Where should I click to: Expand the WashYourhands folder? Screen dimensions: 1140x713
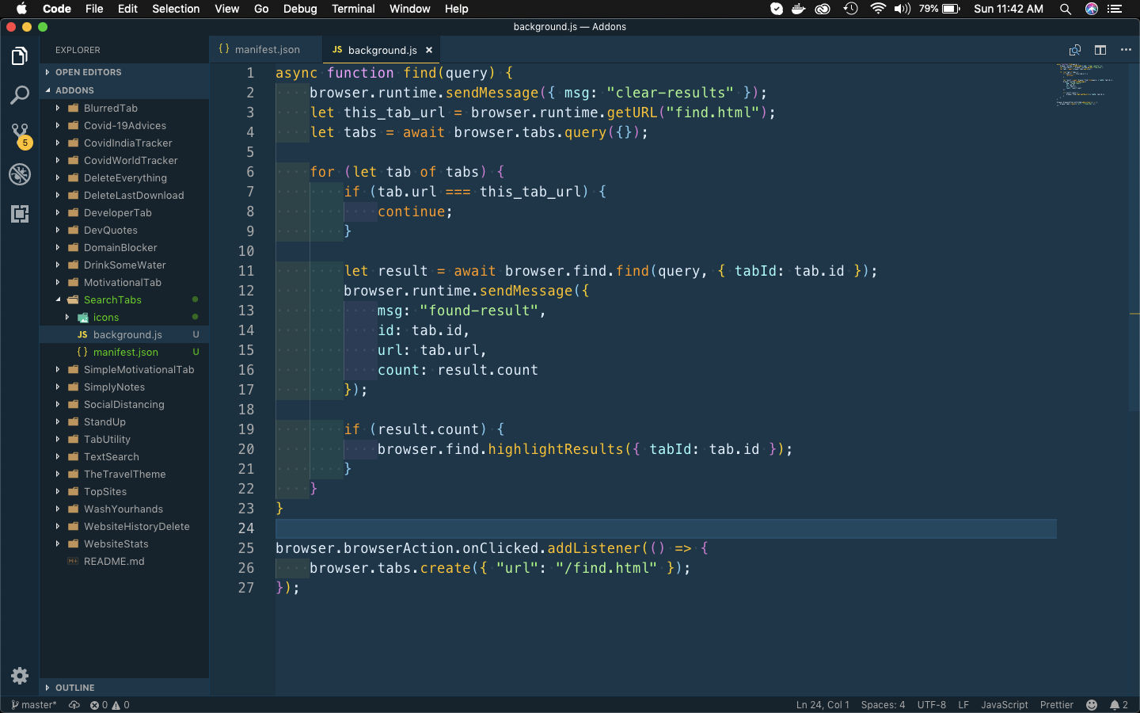coord(123,509)
